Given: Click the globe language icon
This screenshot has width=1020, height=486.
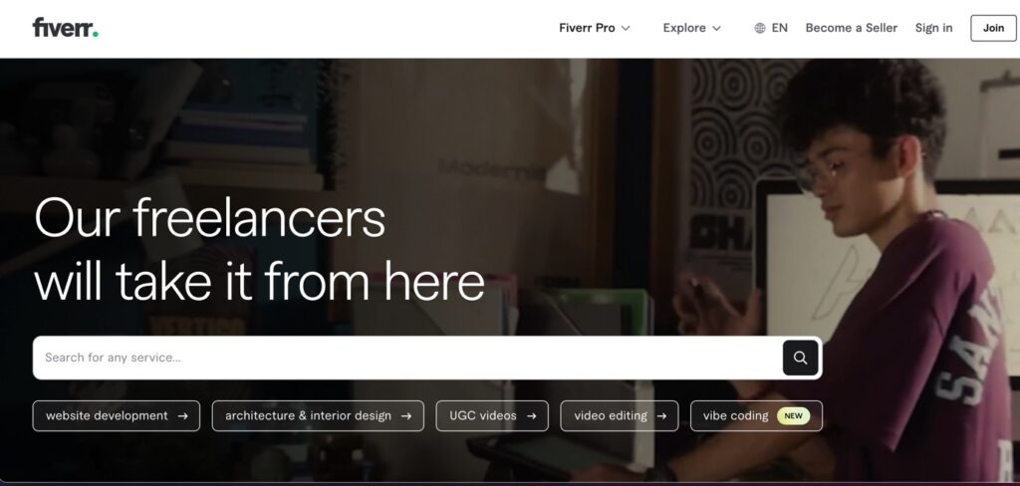Looking at the screenshot, I should (760, 28).
